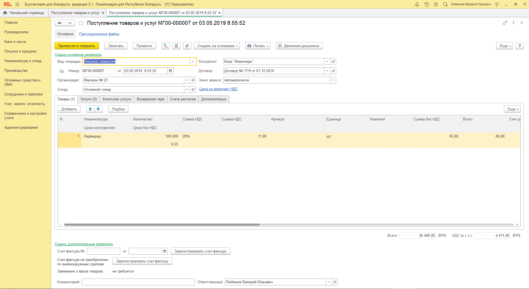The image size is (529, 289).
Task: Open the Возвратная тара tab
Action: [x=150, y=99]
